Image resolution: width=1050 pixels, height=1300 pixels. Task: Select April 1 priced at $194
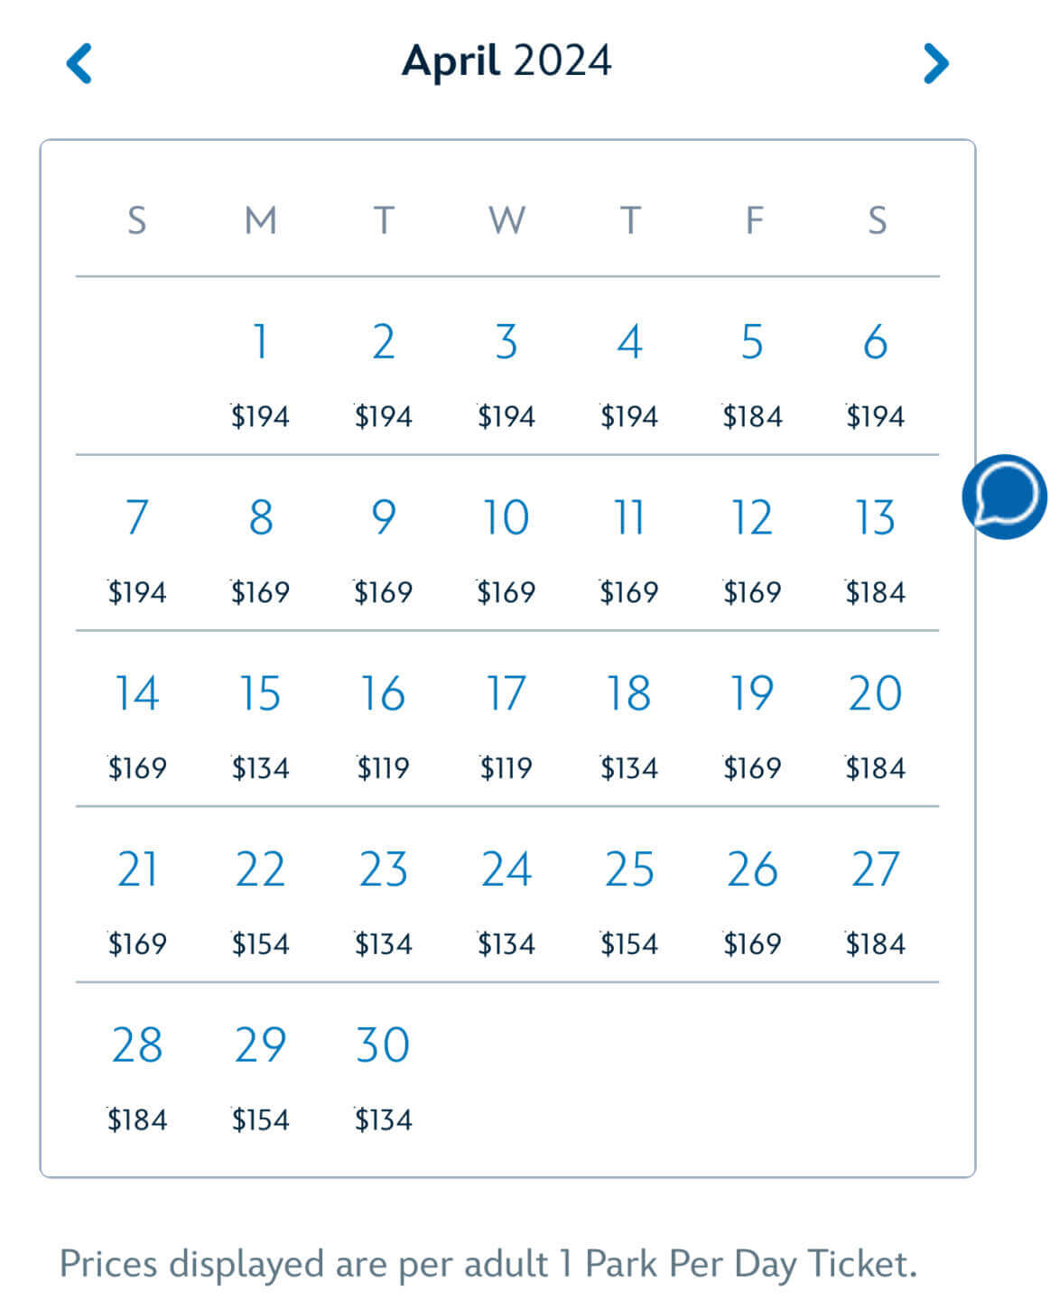[260, 375]
